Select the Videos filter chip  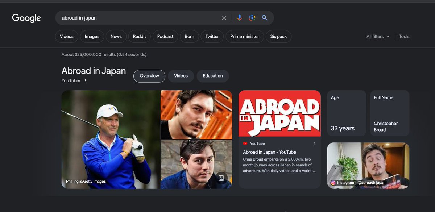(x=67, y=36)
